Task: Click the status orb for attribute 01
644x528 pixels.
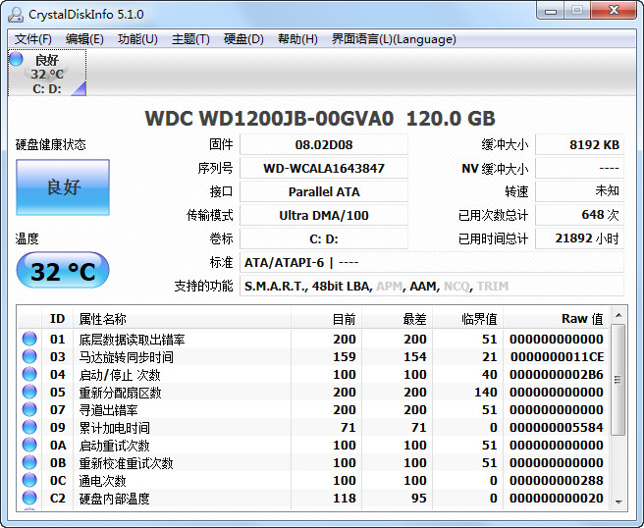Action: pyautogui.click(x=29, y=339)
